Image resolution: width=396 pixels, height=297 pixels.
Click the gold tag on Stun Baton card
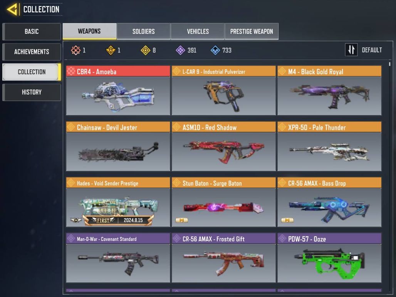click(181, 220)
